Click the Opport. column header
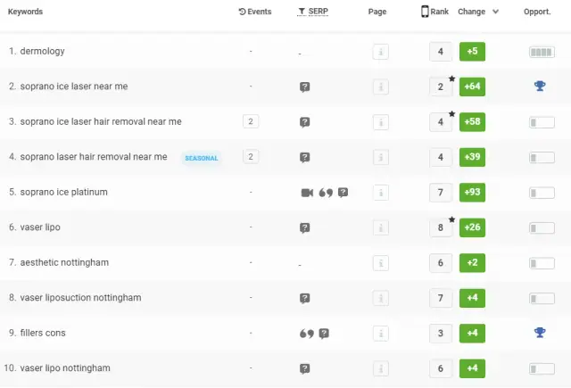571x388 pixels. tap(537, 12)
